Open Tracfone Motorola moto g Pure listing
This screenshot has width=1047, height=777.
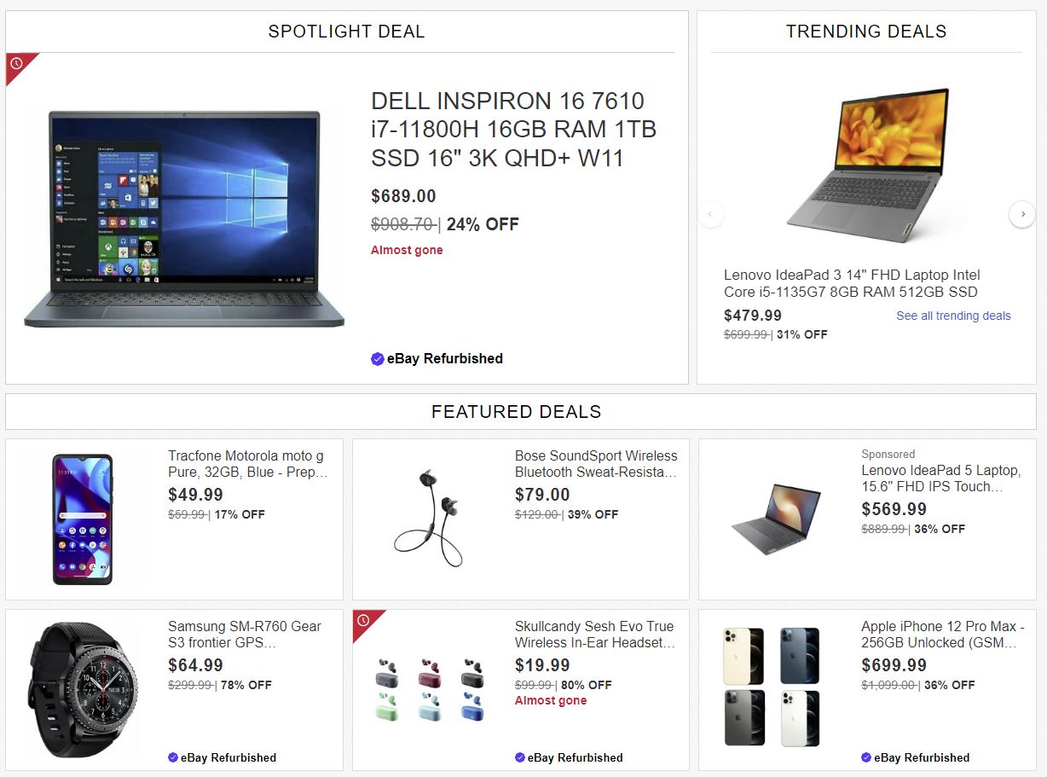pyautogui.click(x=247, y=464)
